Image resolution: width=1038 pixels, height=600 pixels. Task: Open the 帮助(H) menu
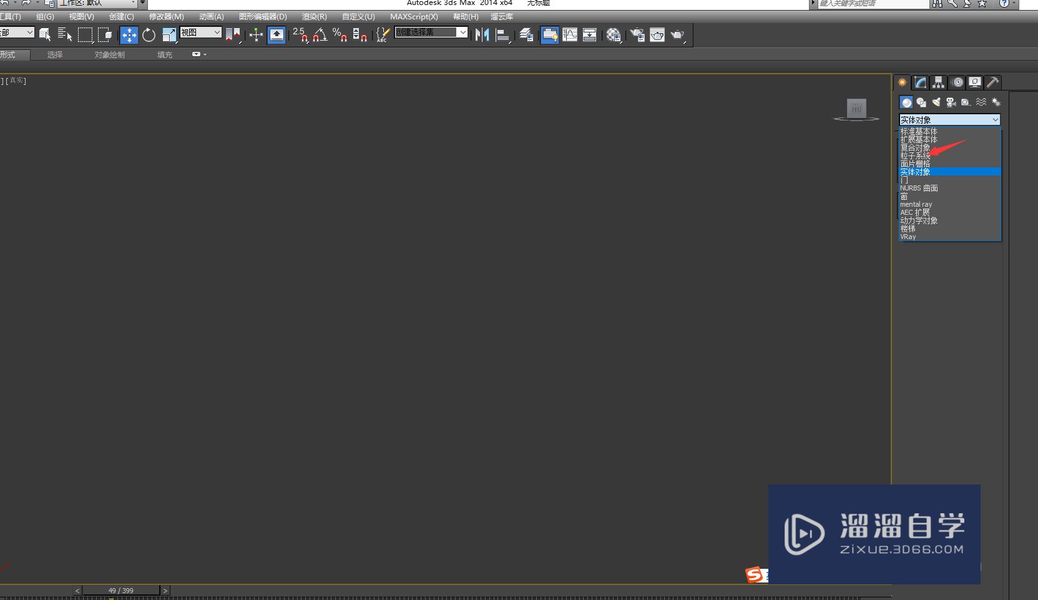466,17
